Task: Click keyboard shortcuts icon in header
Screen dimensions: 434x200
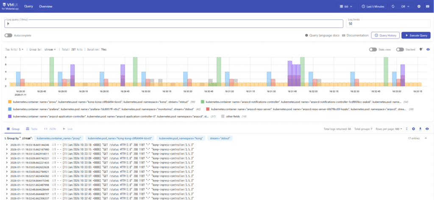Action: click(x=428, y=6)
